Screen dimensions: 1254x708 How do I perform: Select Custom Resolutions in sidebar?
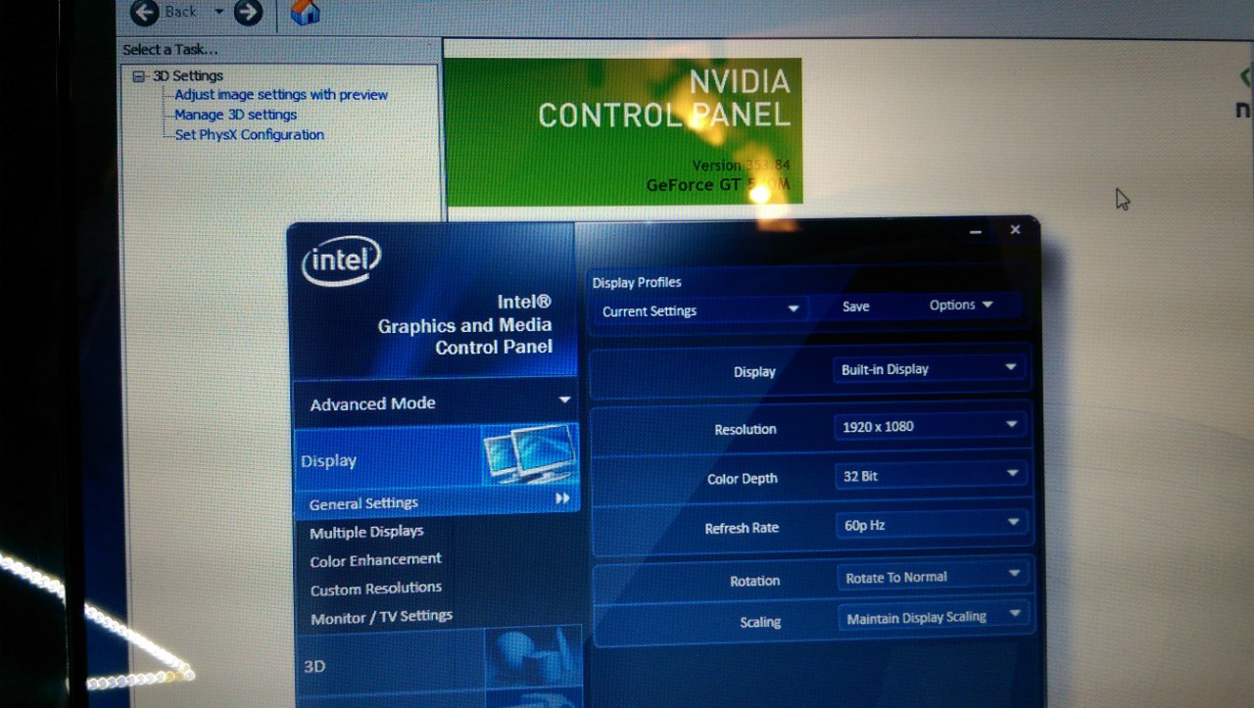375,589
